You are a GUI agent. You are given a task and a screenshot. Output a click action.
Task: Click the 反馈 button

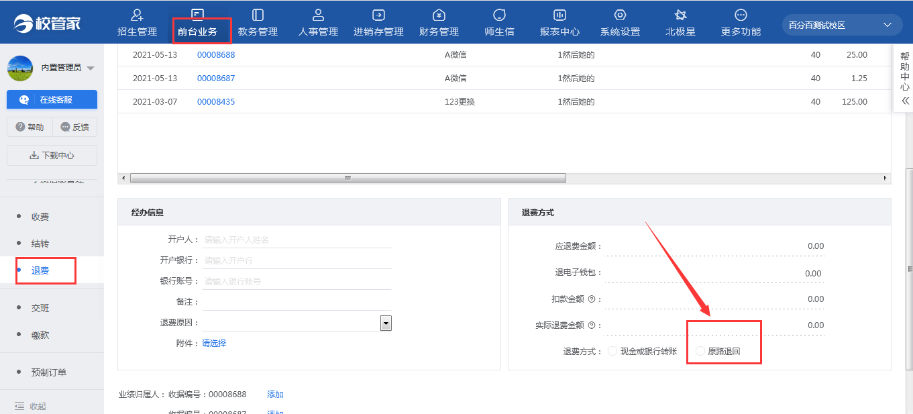pyautogui.click(x=74, y=127)
